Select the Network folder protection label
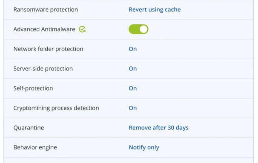This screenshot has height=163, width=258. click(x=48, y=49)
